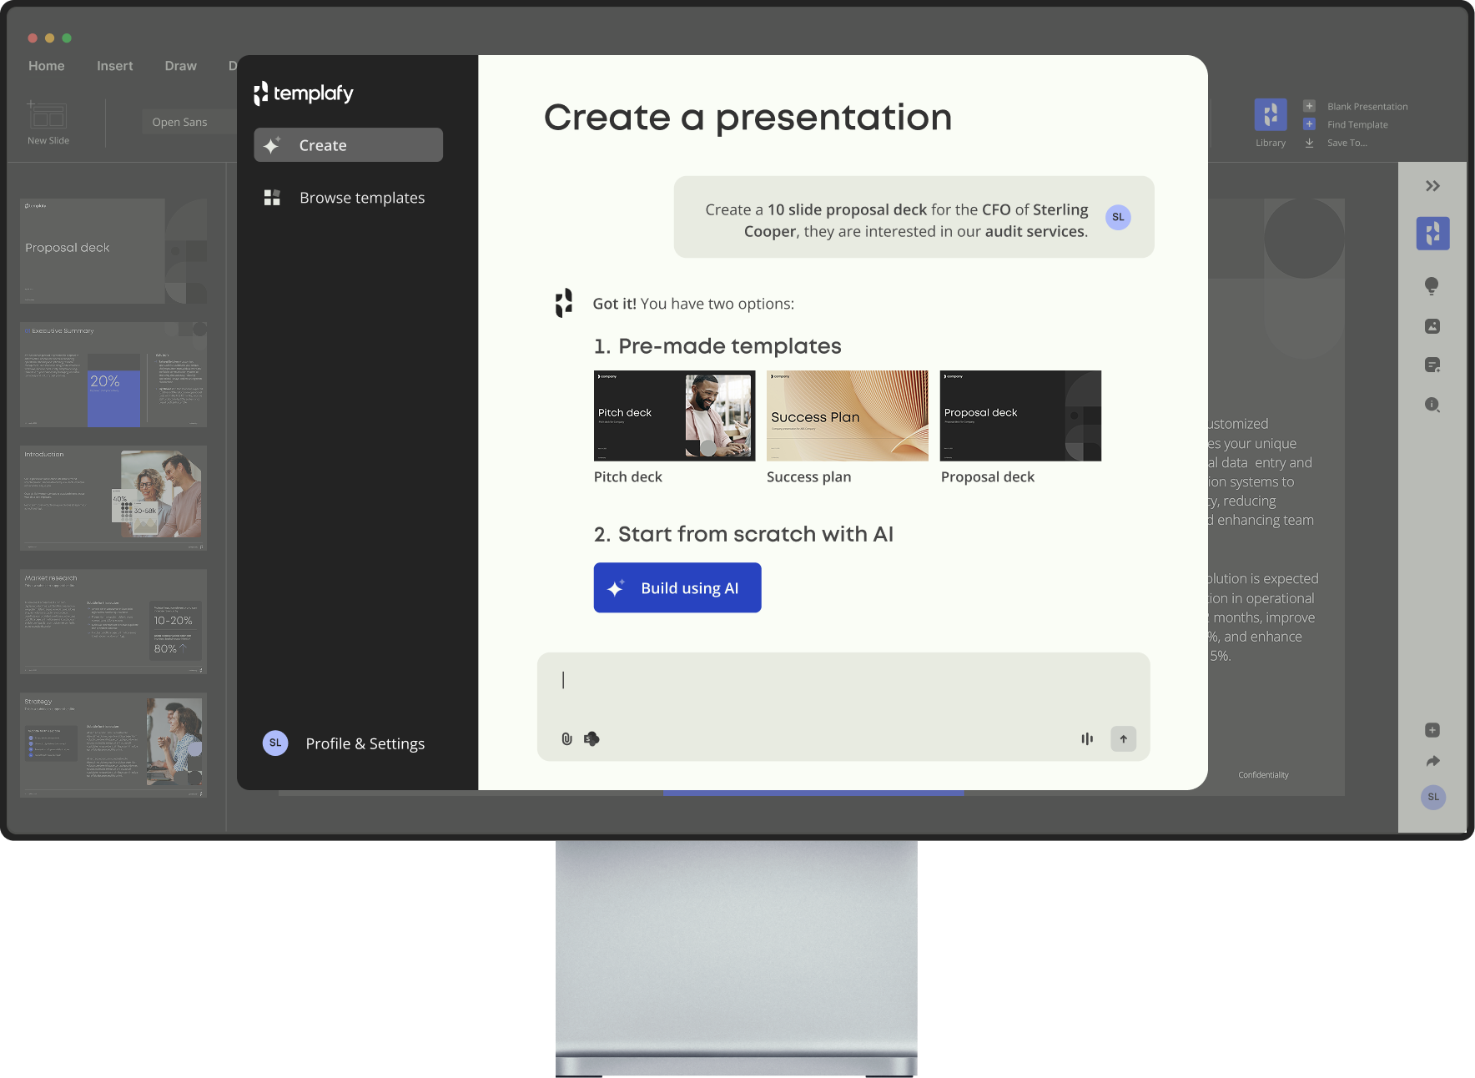Click Blank Presentation in the ribbon
The image size is (1475, 1078).
click(x=1357, y=106)
